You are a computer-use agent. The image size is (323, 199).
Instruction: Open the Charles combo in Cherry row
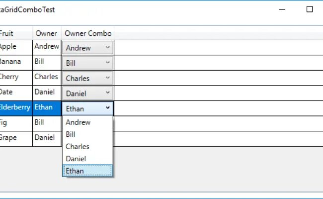point(87,78)
